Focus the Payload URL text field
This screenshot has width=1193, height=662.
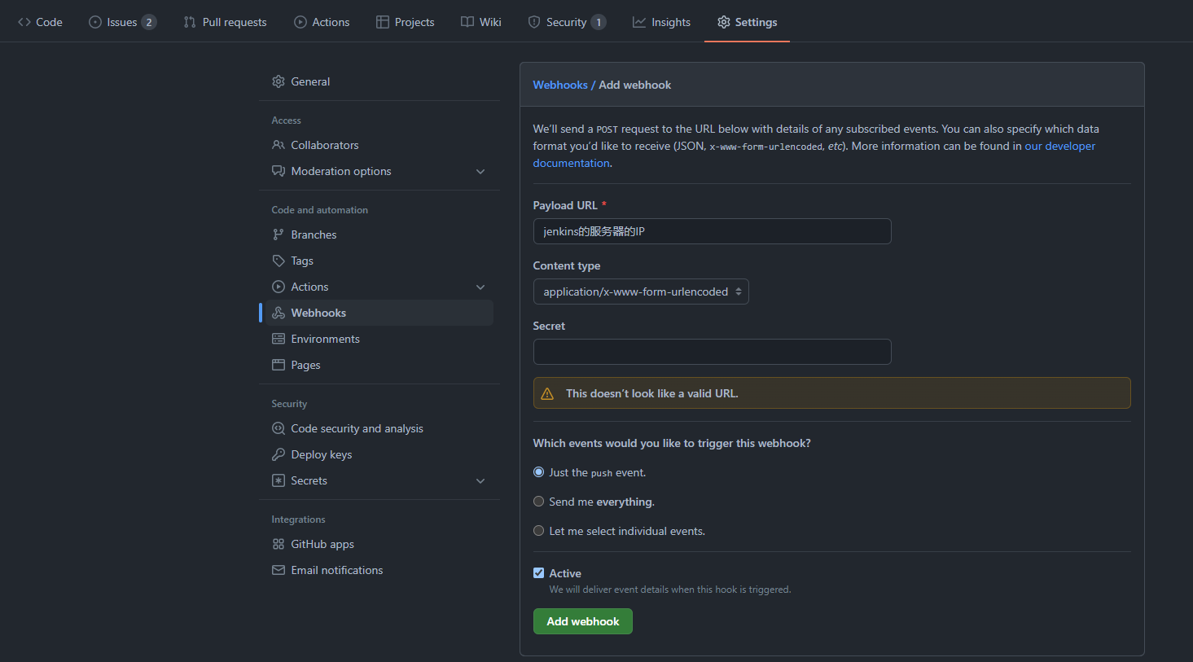coord(712,231)
